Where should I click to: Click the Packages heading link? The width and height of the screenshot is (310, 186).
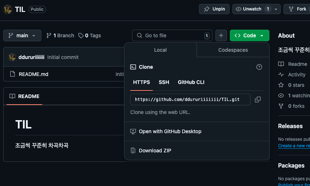coord(291,165)
